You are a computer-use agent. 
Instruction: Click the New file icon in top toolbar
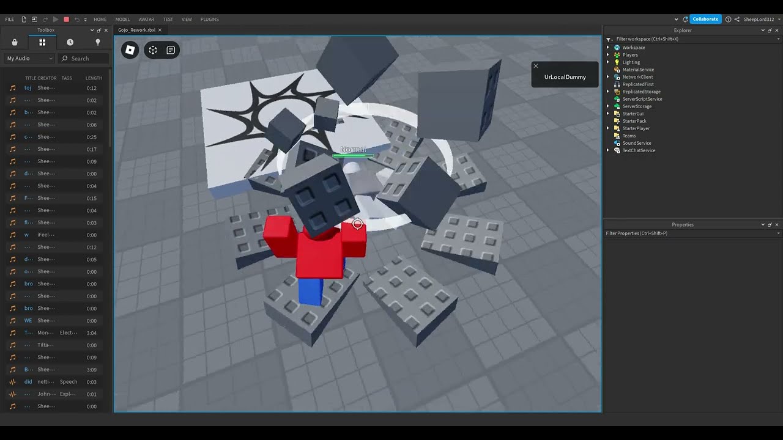[x=24, y=19]
